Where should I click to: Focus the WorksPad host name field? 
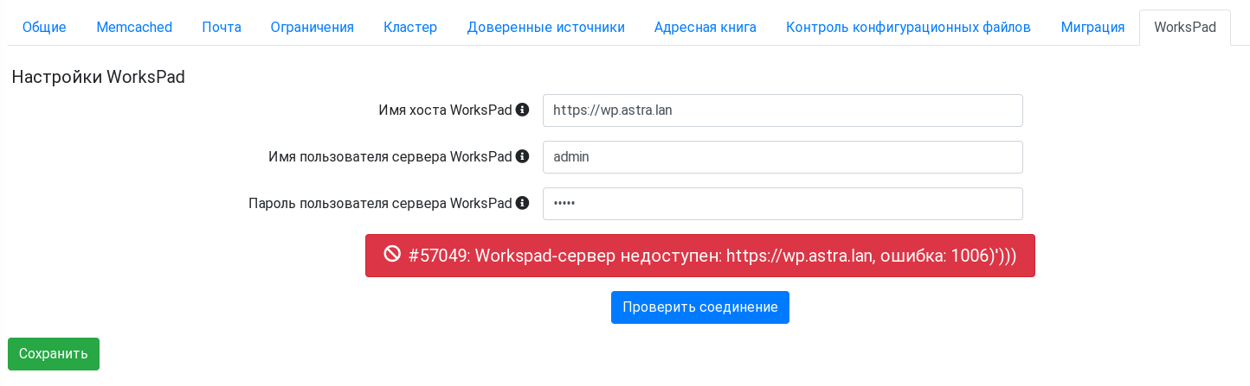tap(783, 111)
